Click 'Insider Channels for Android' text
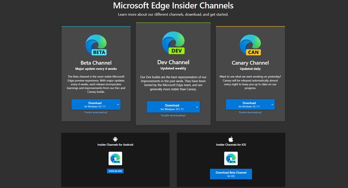The height and width of the screenshot is (188, 348). [115, 145]
